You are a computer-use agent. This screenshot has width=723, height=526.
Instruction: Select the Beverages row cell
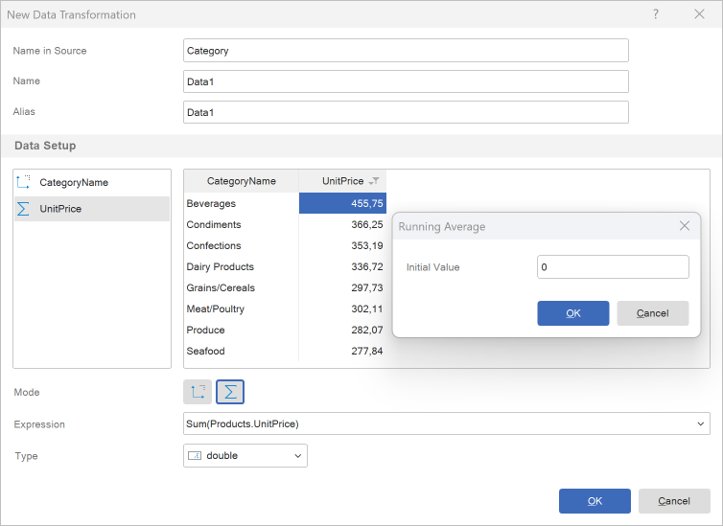pyautogui.click(x=241, y=203)
